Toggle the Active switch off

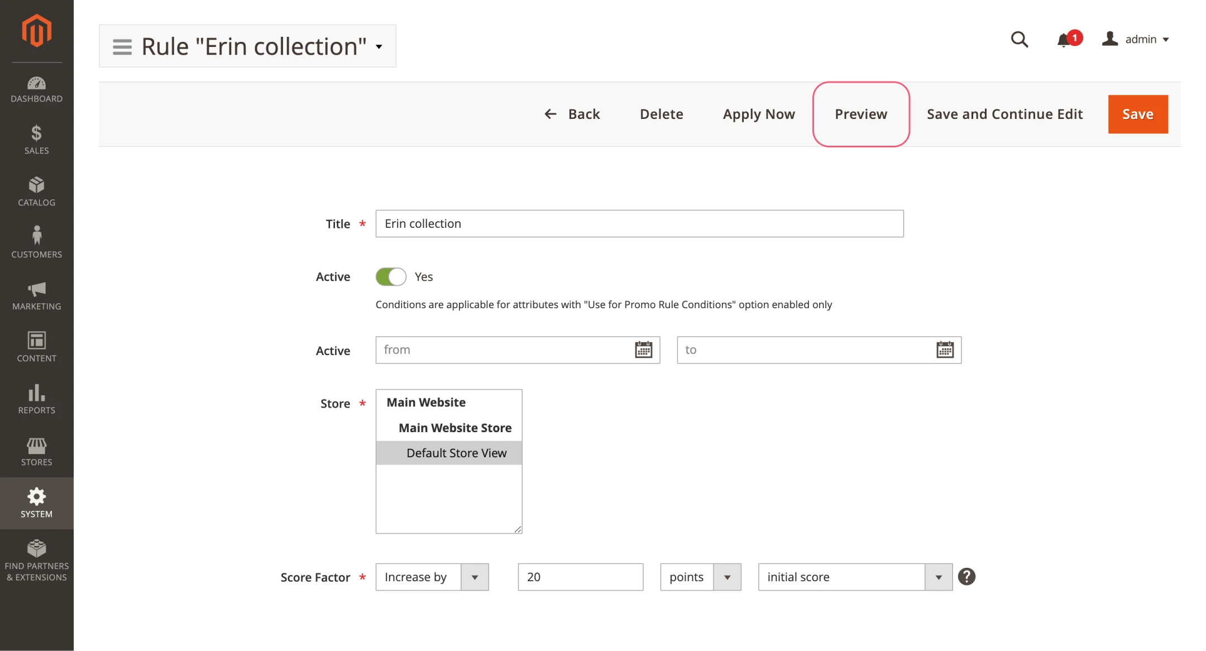[391, 277]
